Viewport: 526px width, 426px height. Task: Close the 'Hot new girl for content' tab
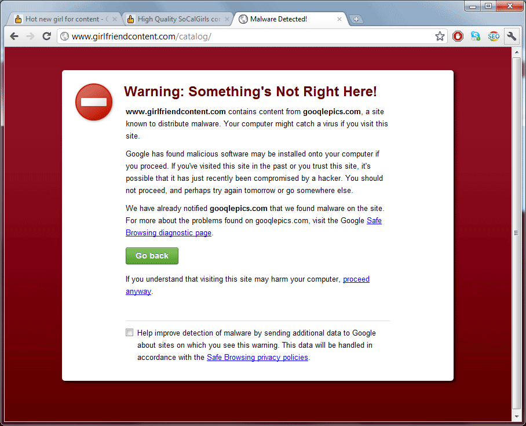tap(115, 19)
